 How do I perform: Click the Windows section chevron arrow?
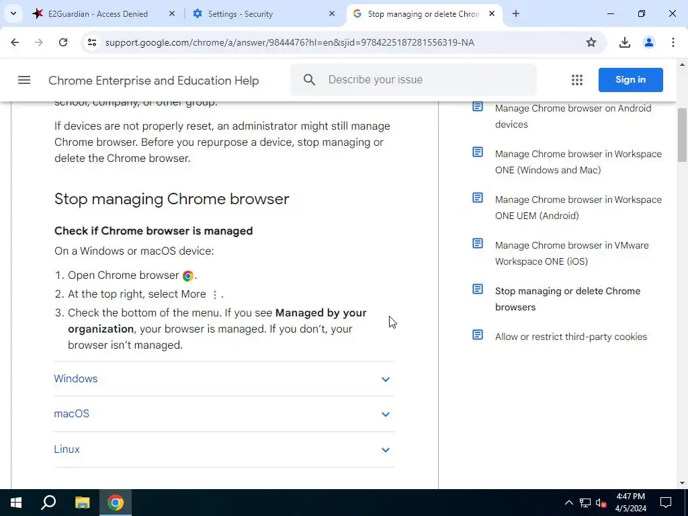pos(385,379)
